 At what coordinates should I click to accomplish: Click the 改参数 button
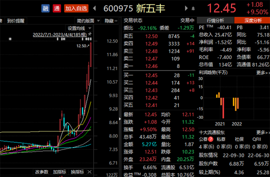tap(42, 172)
